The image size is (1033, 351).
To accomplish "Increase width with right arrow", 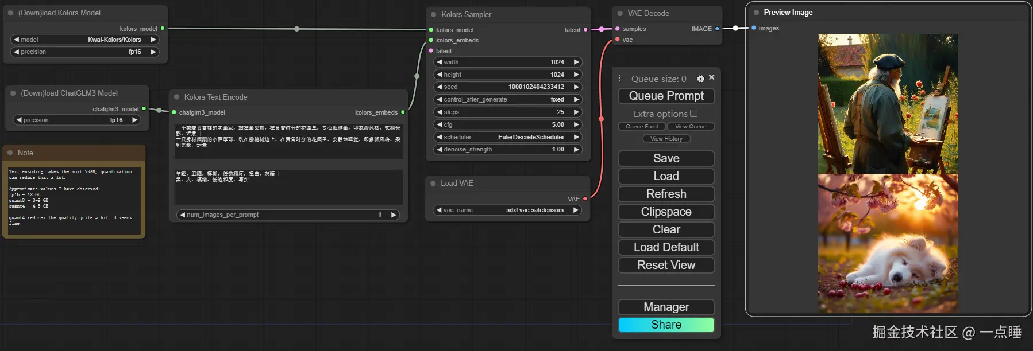I will pyautogui.click(x=576, y=62).
